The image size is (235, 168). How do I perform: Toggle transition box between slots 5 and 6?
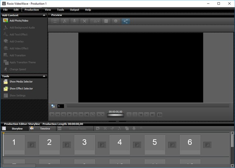click(172, 145)
